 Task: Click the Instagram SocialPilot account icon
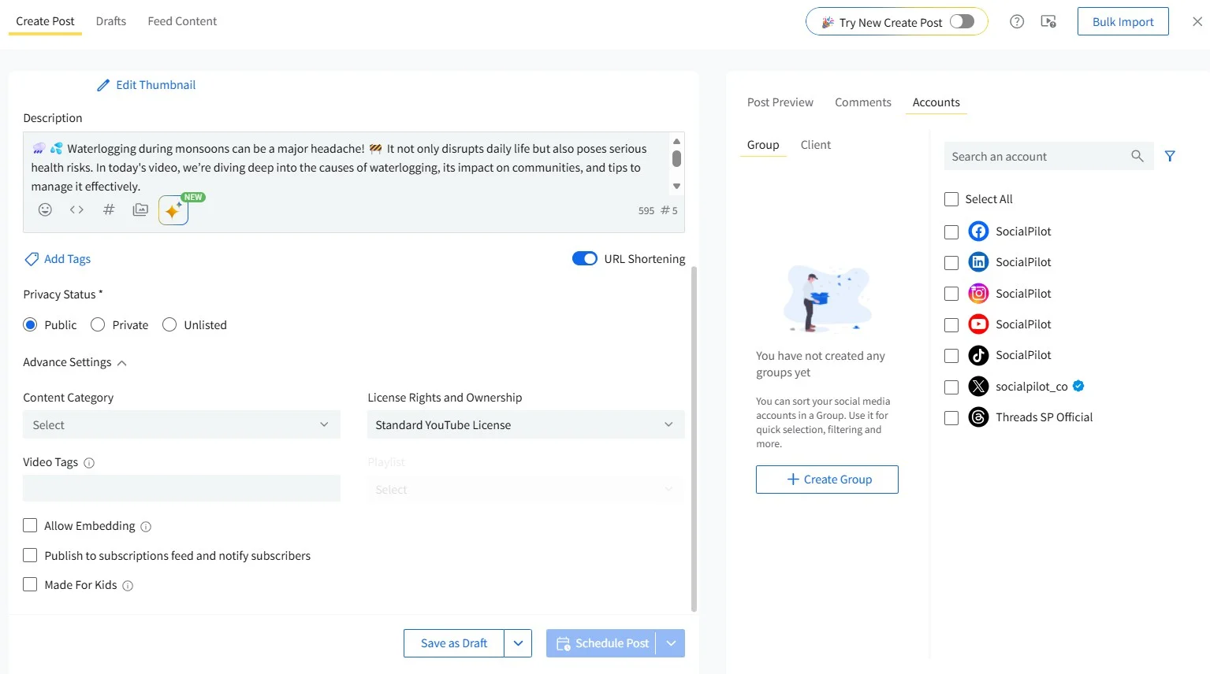click(x=978, y=294)
